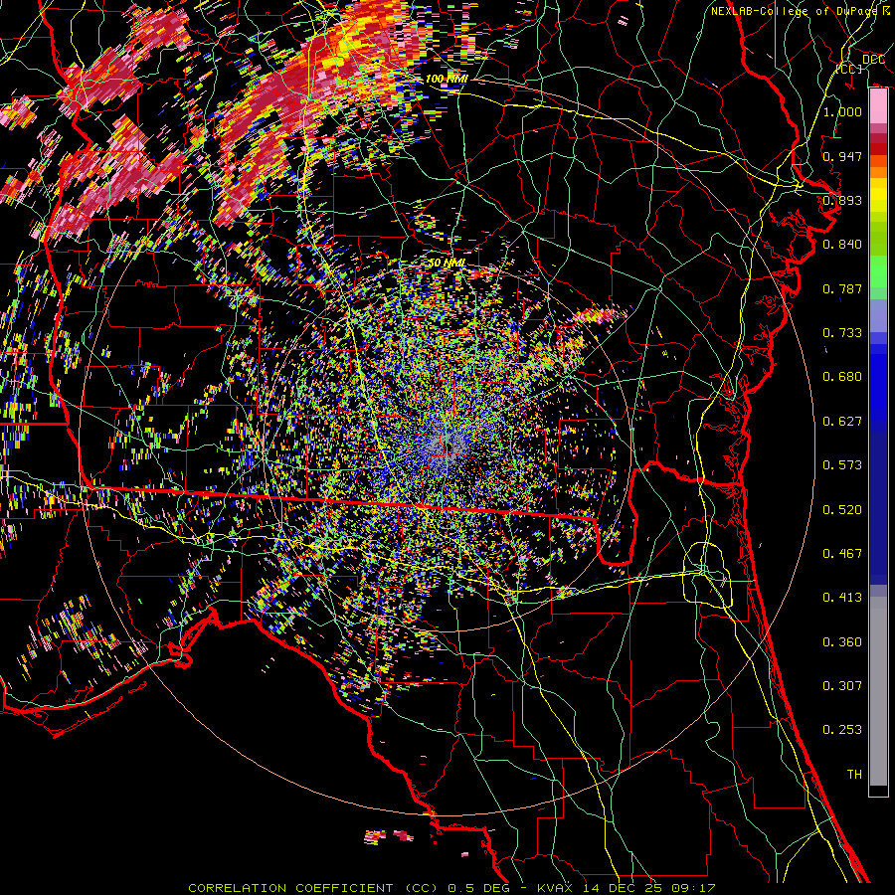Pick the gray swatch near 0.307
This screenshot has height=895, width=895.
[x=878, y=691]
